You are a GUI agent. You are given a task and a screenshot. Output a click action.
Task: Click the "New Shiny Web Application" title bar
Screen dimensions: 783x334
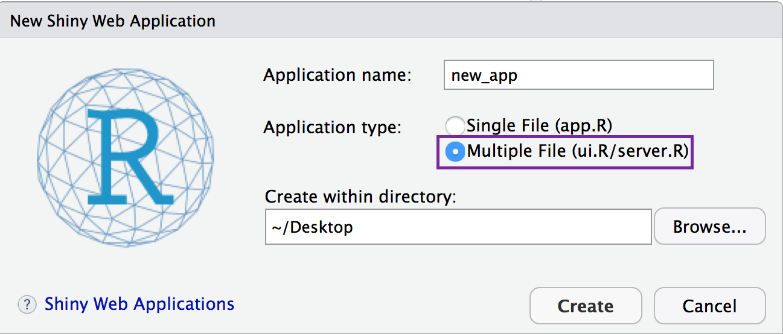coord(391,20)
